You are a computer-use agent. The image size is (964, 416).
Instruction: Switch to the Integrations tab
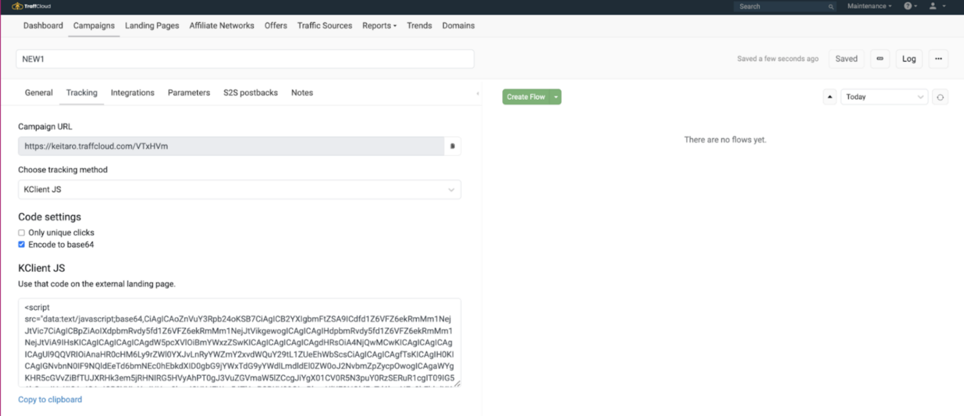pos(133,93)
